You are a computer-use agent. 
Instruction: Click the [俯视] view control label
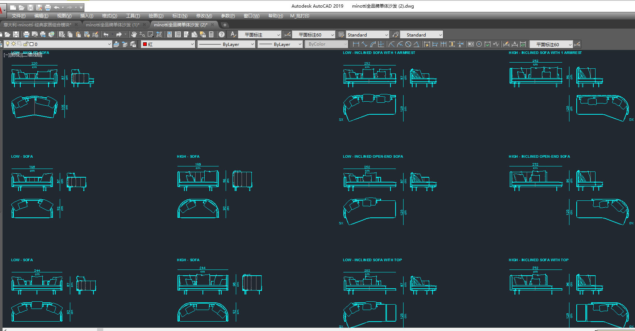tap(16, 55)
